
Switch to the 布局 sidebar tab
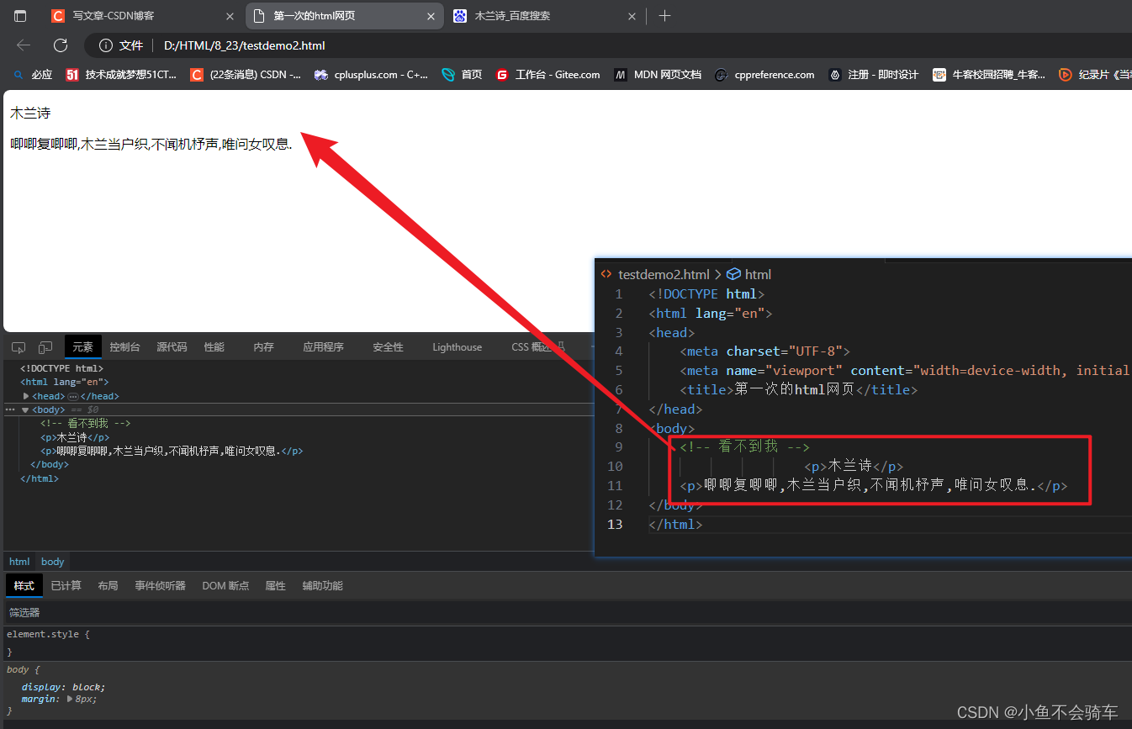point(108,586)
